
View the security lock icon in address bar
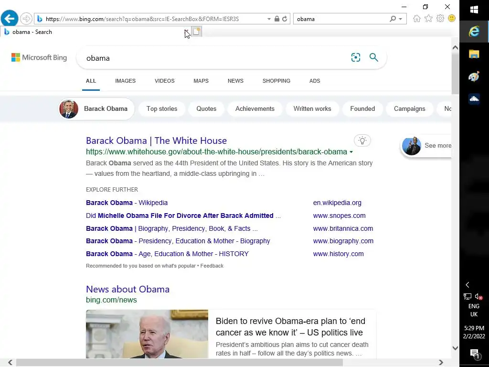pyautogui.click(x=276, y=19)
